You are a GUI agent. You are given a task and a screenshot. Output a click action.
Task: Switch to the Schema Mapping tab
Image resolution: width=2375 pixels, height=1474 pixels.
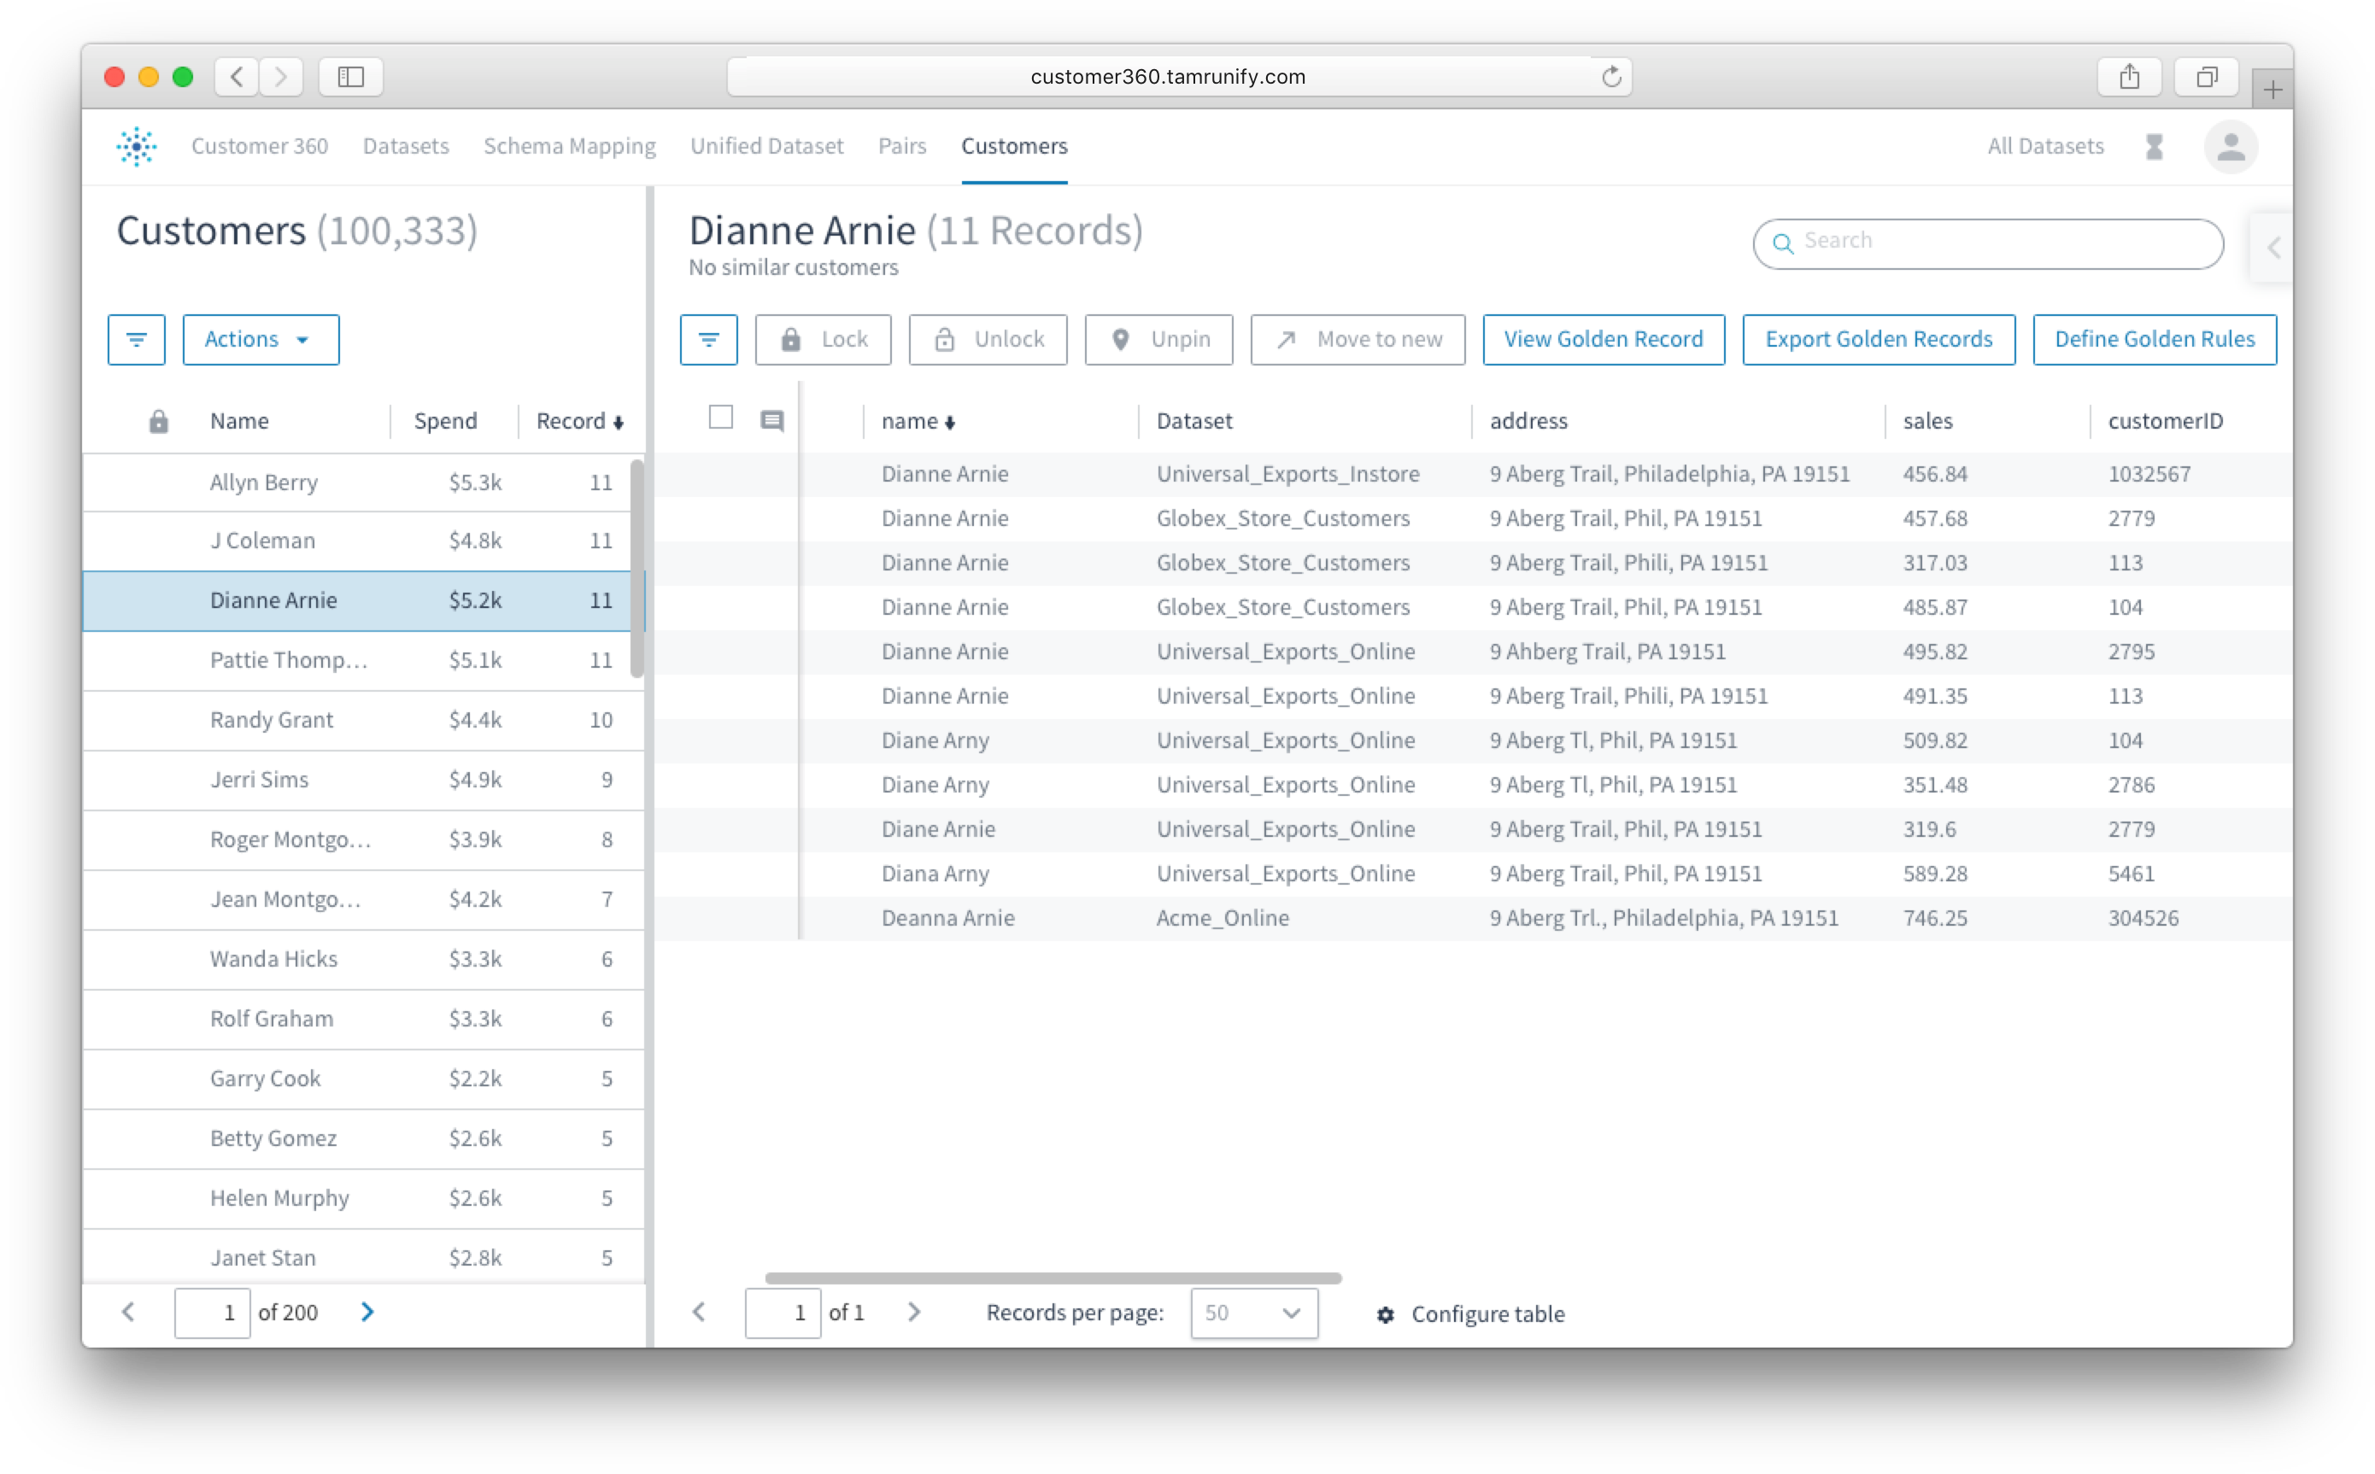(x=569, y=146)
